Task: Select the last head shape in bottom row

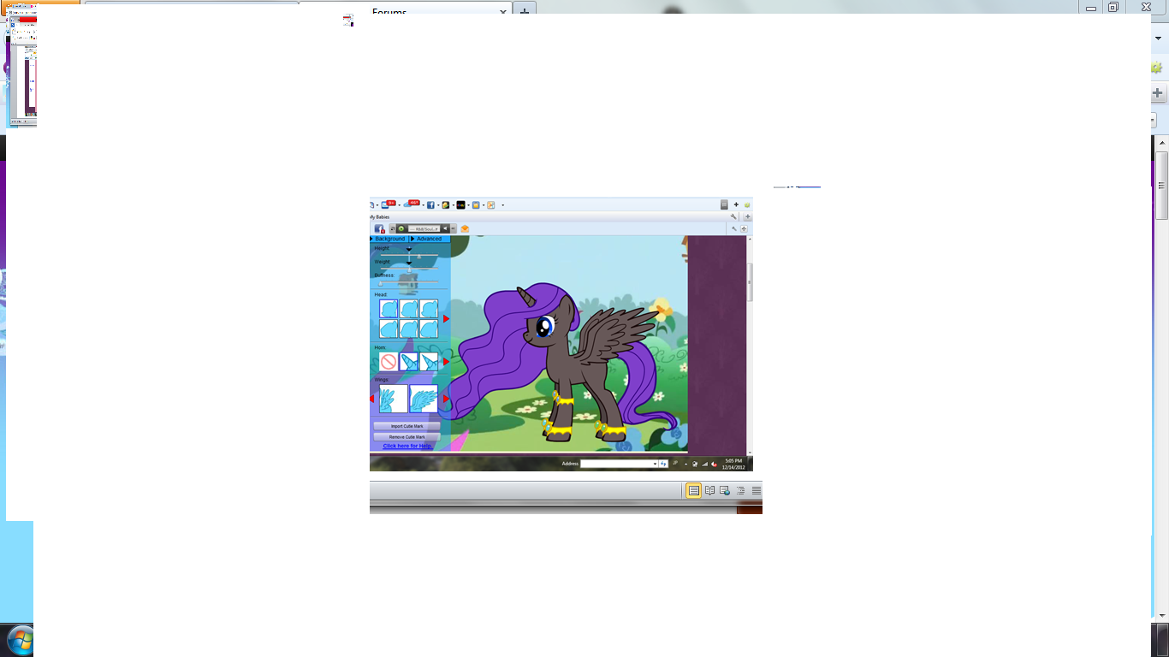Action: point(429,328)
